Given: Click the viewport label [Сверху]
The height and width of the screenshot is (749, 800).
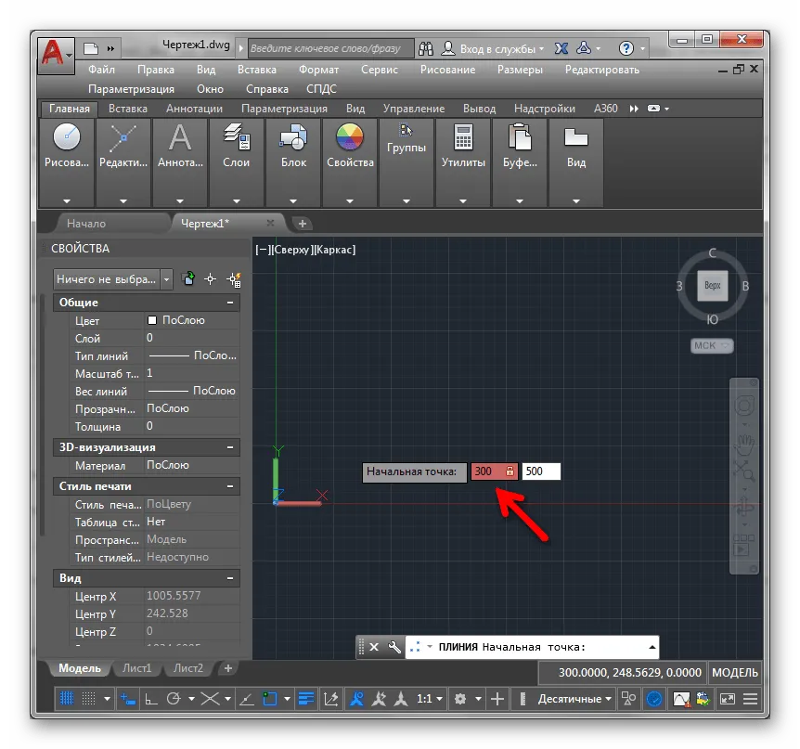Looking at the screenshot, I should point(292,250).
